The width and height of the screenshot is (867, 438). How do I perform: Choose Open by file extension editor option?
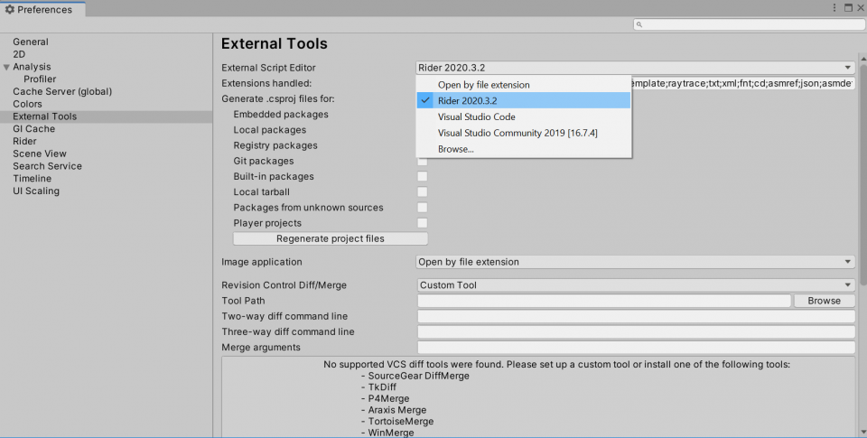click(523, 85)
